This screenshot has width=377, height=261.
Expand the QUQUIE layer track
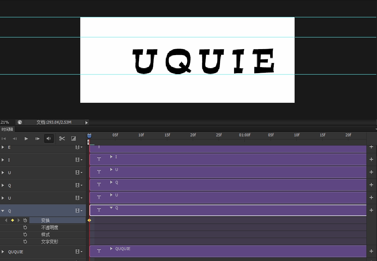click(3, 252)
